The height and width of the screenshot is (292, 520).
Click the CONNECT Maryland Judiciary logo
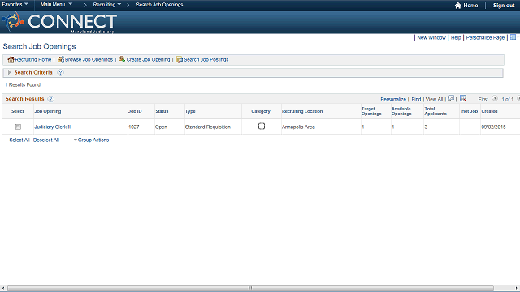(59, 22)
